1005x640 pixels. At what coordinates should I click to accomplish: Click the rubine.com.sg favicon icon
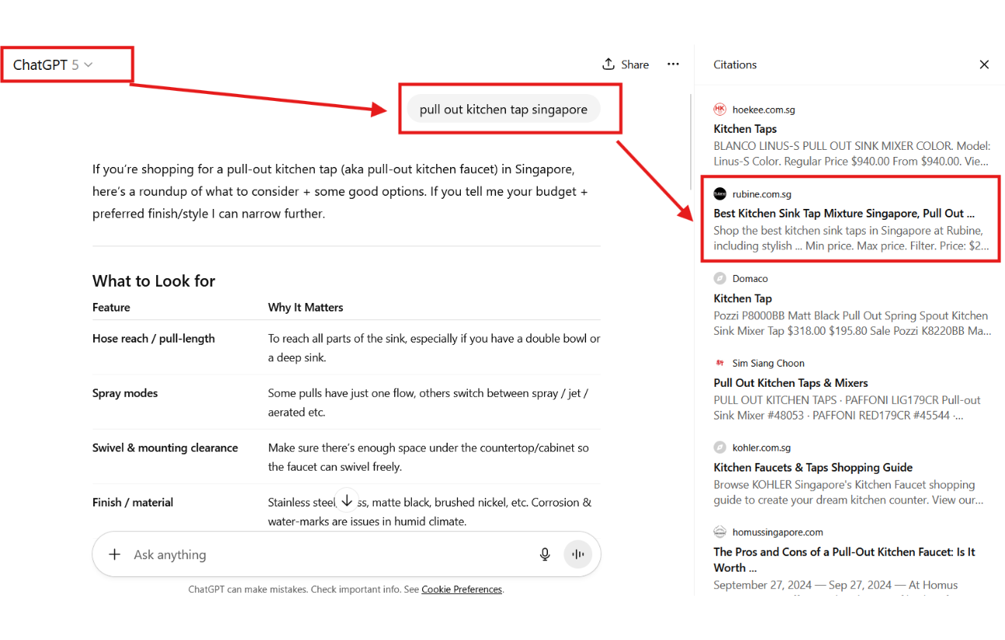[720, 194]
